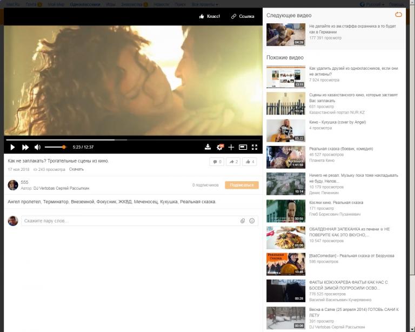Image resolution: width=415 pixels, height=332 pixels.
Task: Open Кино - Кукушка (cover by Angel) video
Action: click(337, 122)
